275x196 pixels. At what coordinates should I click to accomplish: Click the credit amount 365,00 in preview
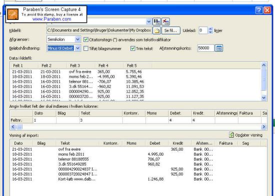(177, 149)
